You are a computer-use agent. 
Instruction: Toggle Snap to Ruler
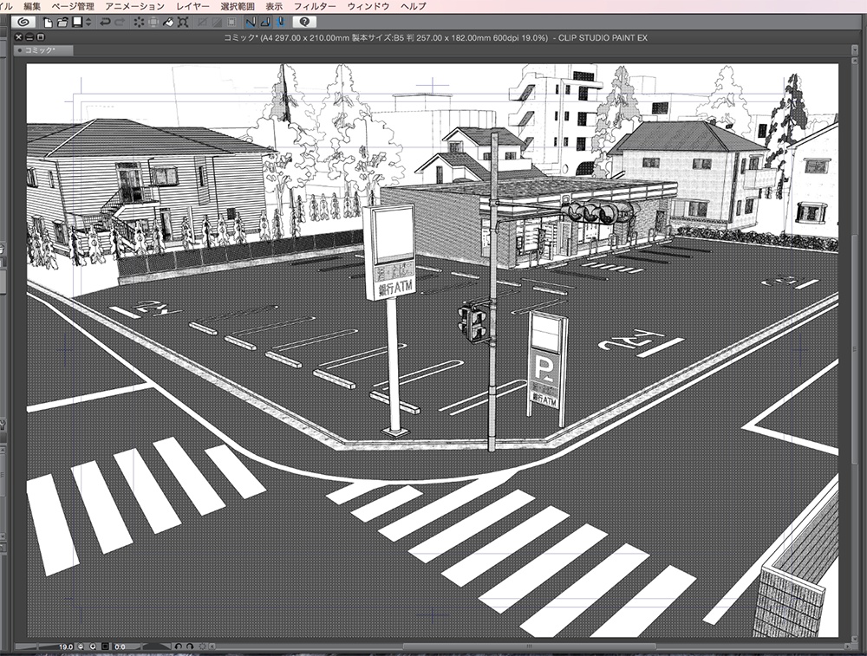(x=251, y=22)
